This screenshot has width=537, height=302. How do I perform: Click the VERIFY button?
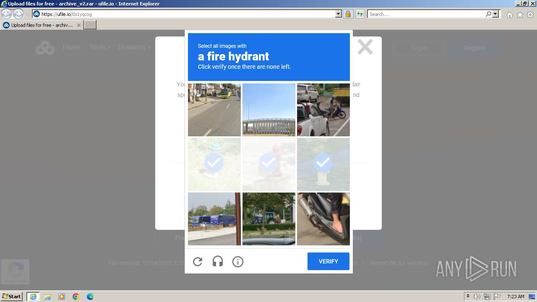coord(328,261)
